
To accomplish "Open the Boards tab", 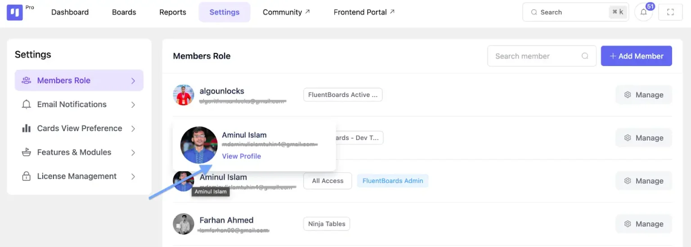I will pyautogui.click(x=124, y=12).
